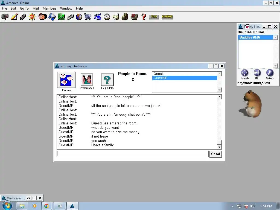
Task: Click people list scrollbar down arrow
Action: coord(219,90)
